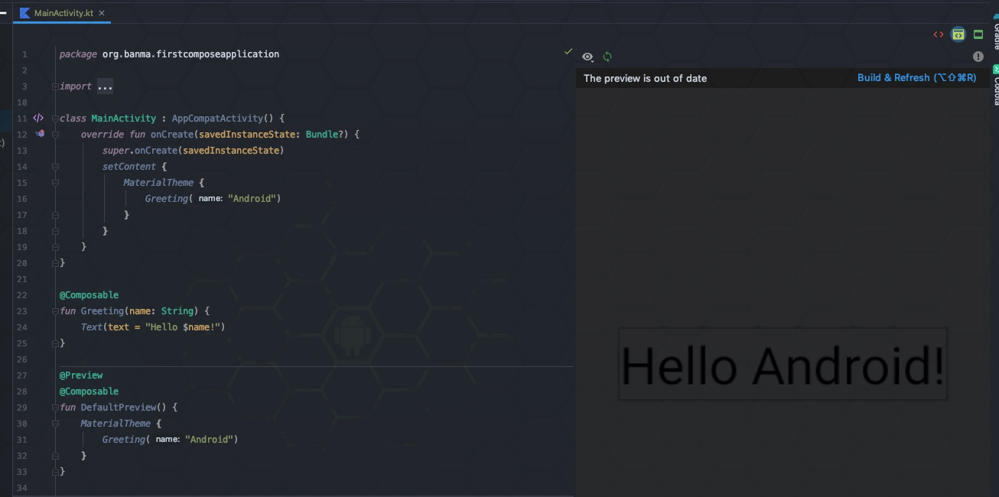999x497 pixels.
Task: Click setContent at line 14
Action: 129,167
